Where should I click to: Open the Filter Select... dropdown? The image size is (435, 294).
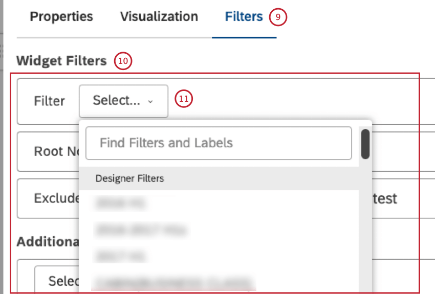(123, 101)
